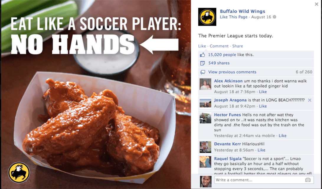322x189 pixels.
Task: Click Comment link under the post
Action: [219, 46]
